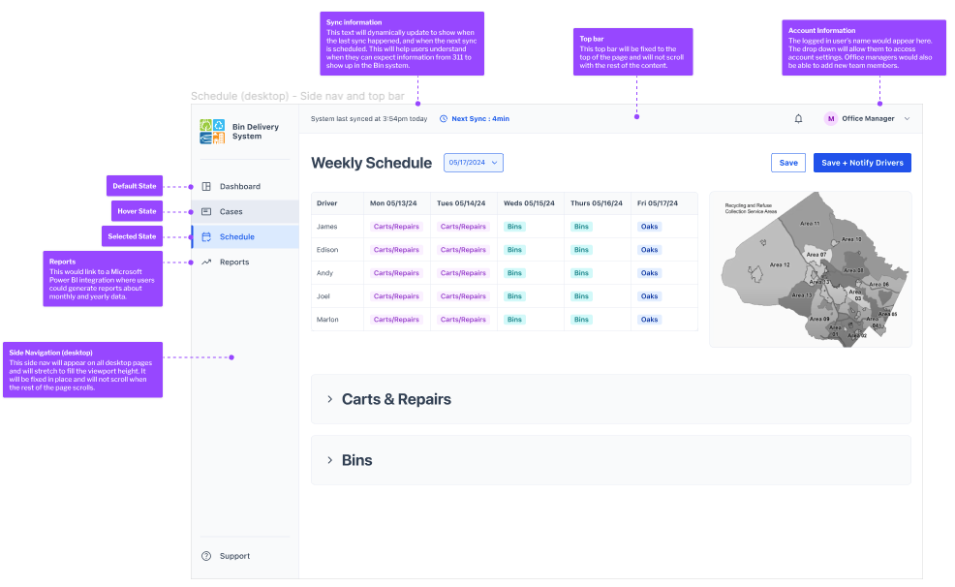The height and width of the screenshot is (587, 955).
Task: Open the Cases menu item
Action: (x=231, y=212)
